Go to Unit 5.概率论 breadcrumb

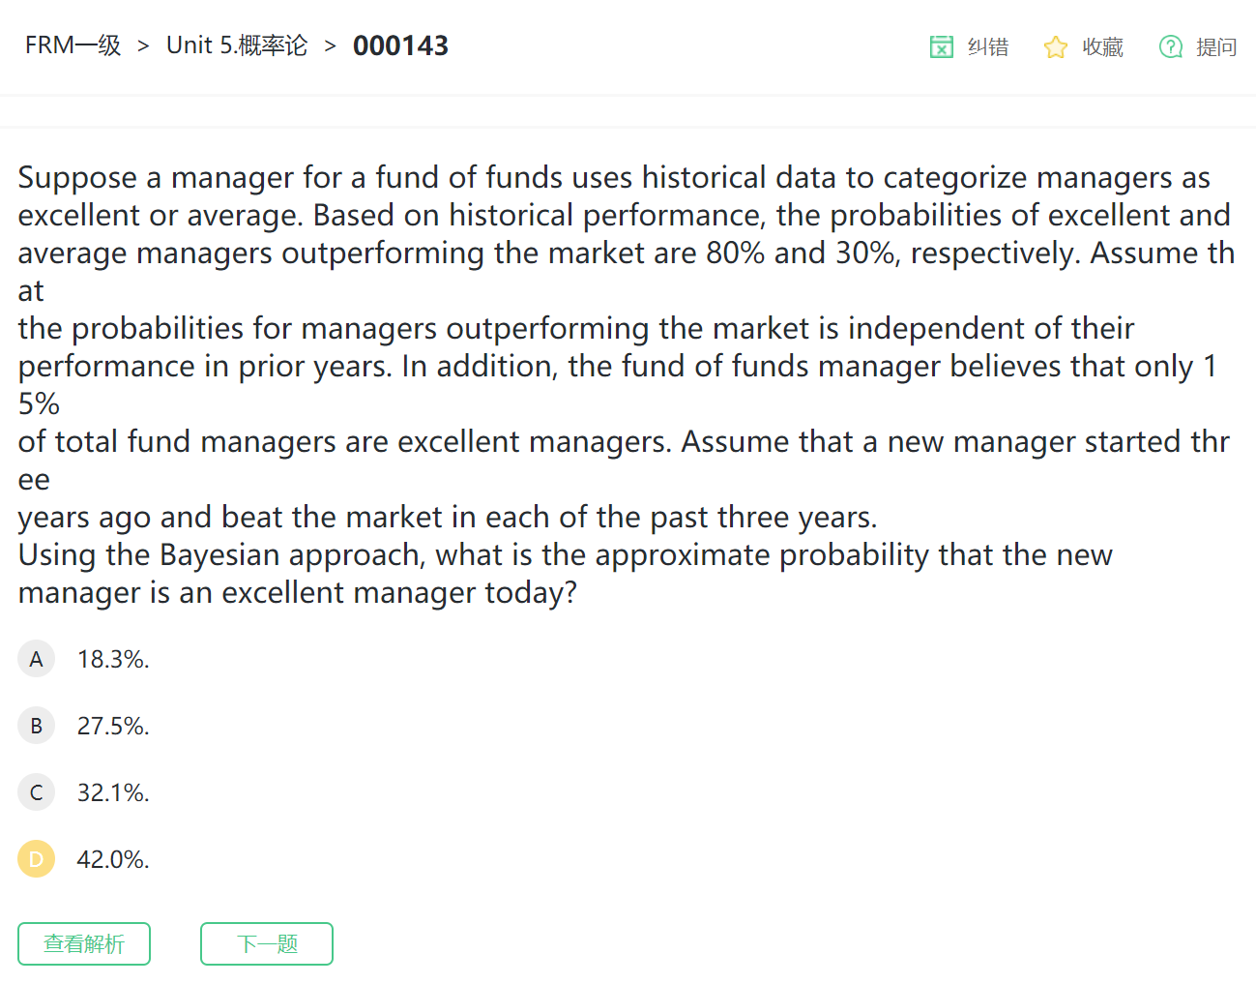pyautogui.click(x=237, y=45)
